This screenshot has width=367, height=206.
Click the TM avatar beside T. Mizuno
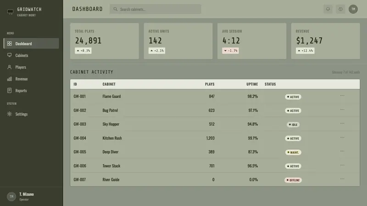(11, 196)
